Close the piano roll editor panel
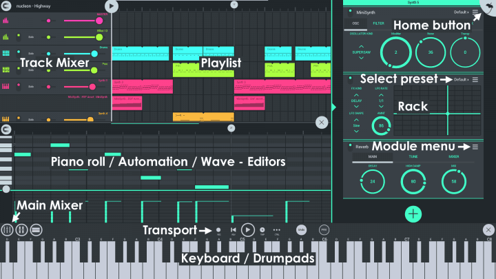This screenshot has height=279, width=496. pos(322,122)
